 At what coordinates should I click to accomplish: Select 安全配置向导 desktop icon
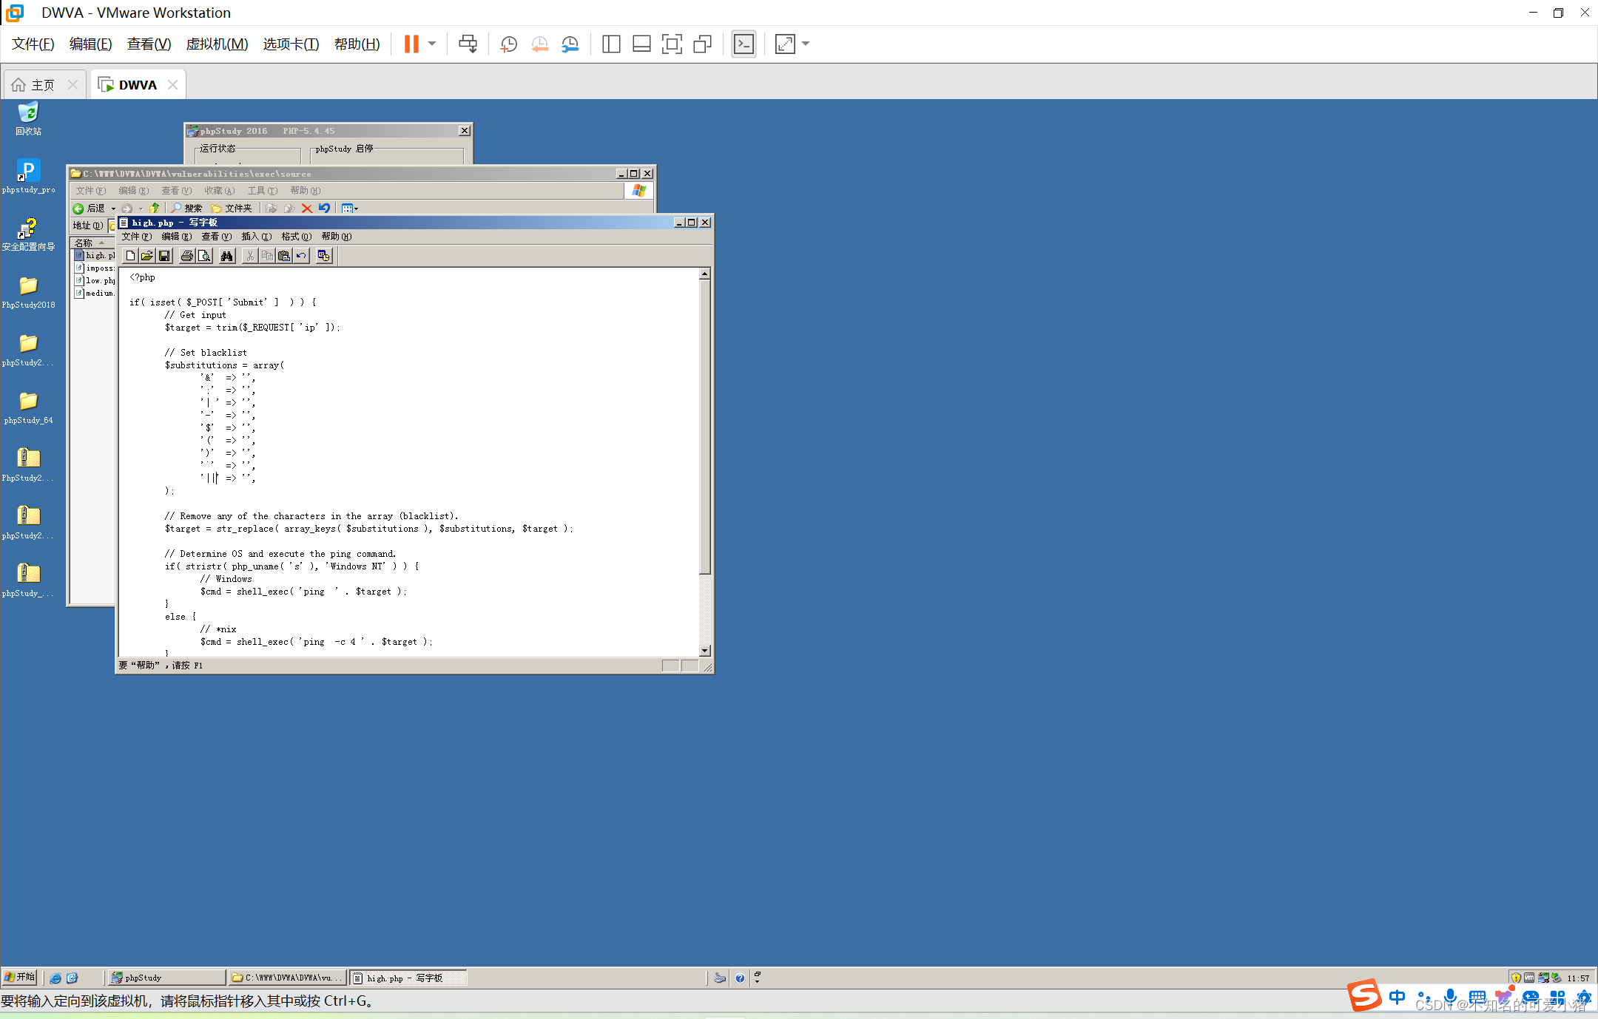pos(28,234)
